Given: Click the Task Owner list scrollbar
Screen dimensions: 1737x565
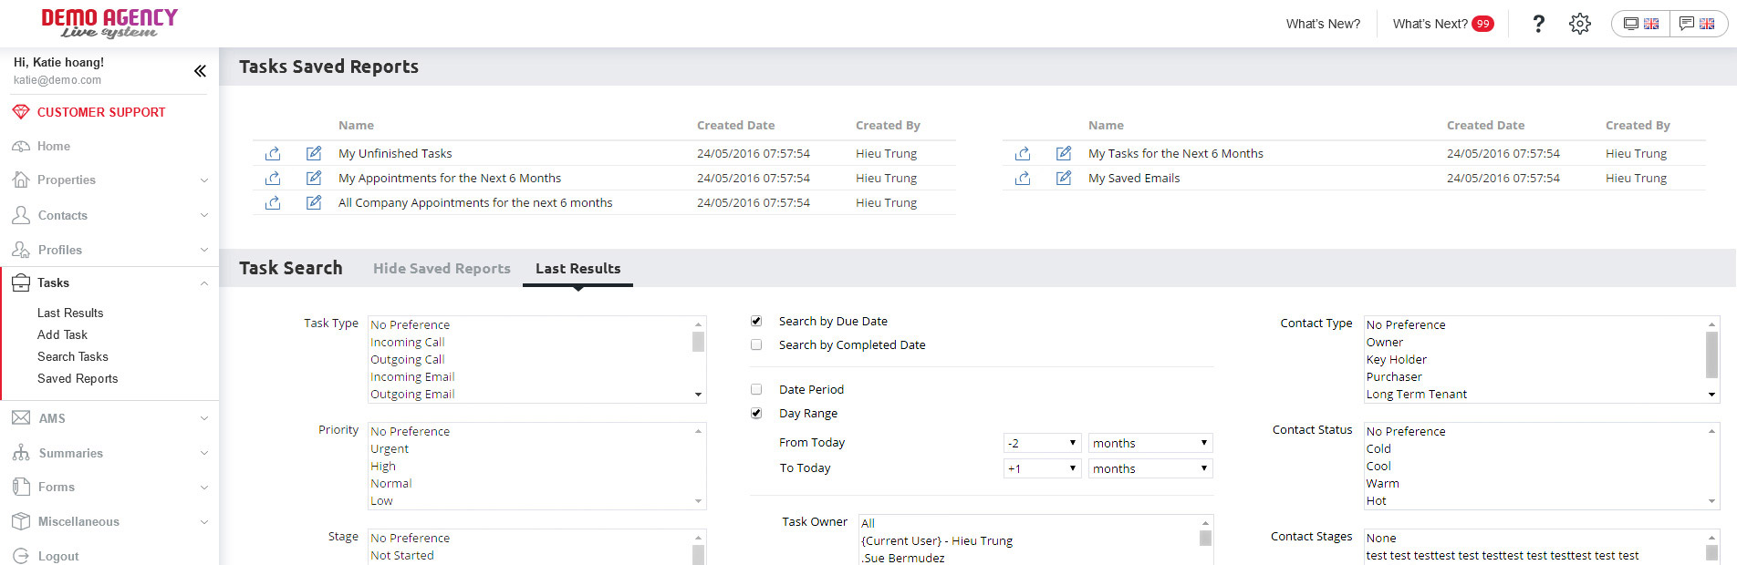Looking at the screenshot, I should click(1205, 539).
